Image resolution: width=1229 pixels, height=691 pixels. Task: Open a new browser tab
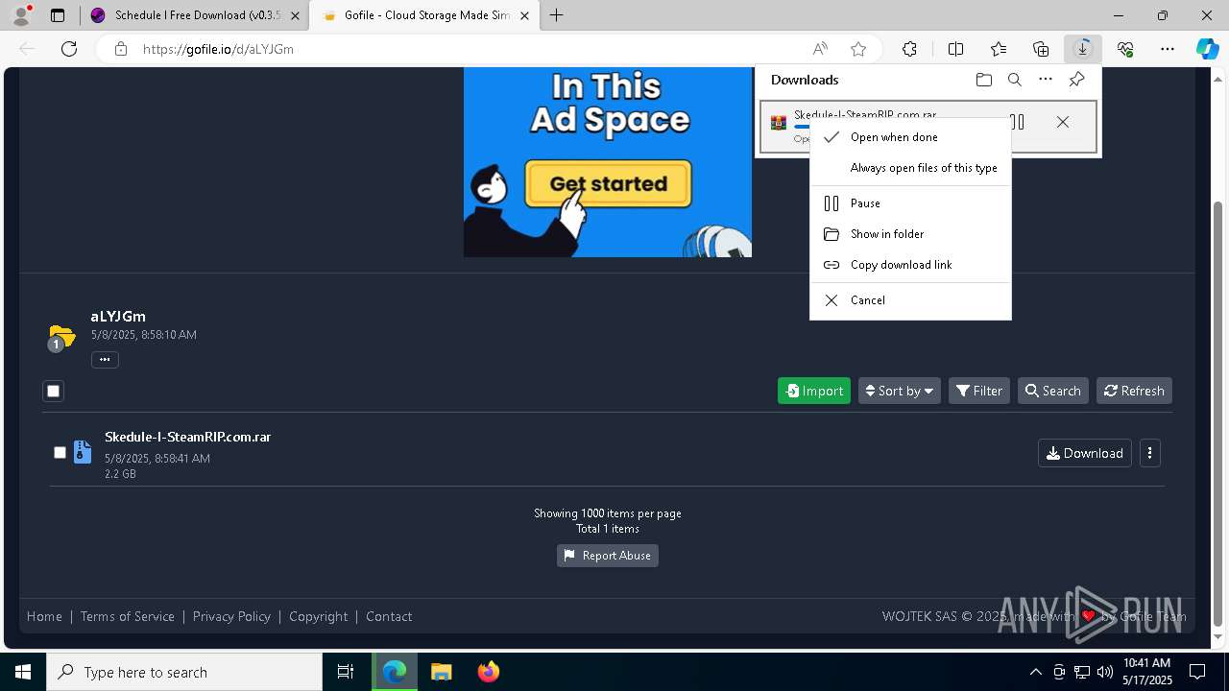(x=557, y=15)
